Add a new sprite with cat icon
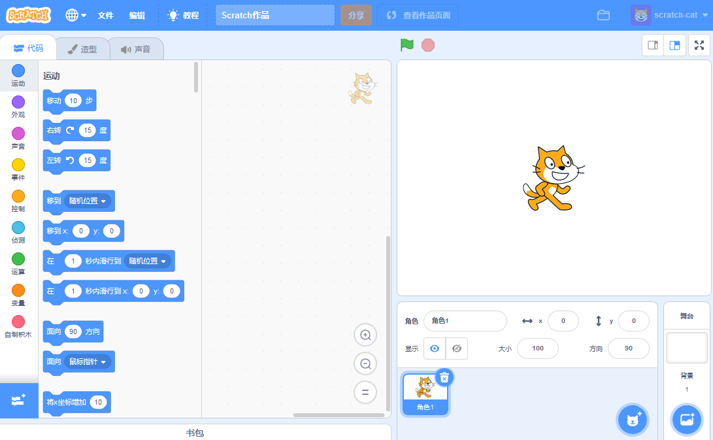The height and width of the screenshot is (440, 713). 632,419
